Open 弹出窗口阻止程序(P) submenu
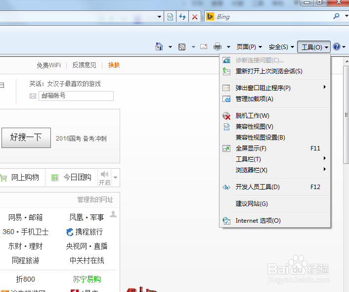This screenshot has height=292, width=349. 275,88
